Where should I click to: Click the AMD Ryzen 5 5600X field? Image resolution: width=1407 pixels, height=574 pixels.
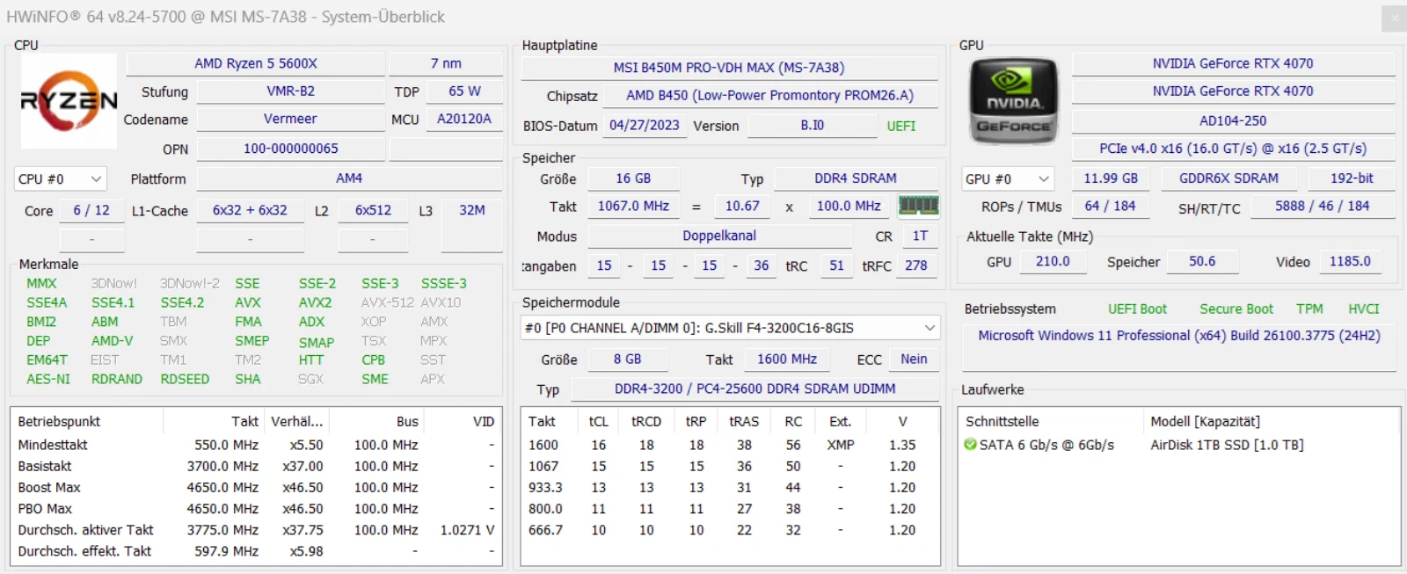tap(256, 63)
